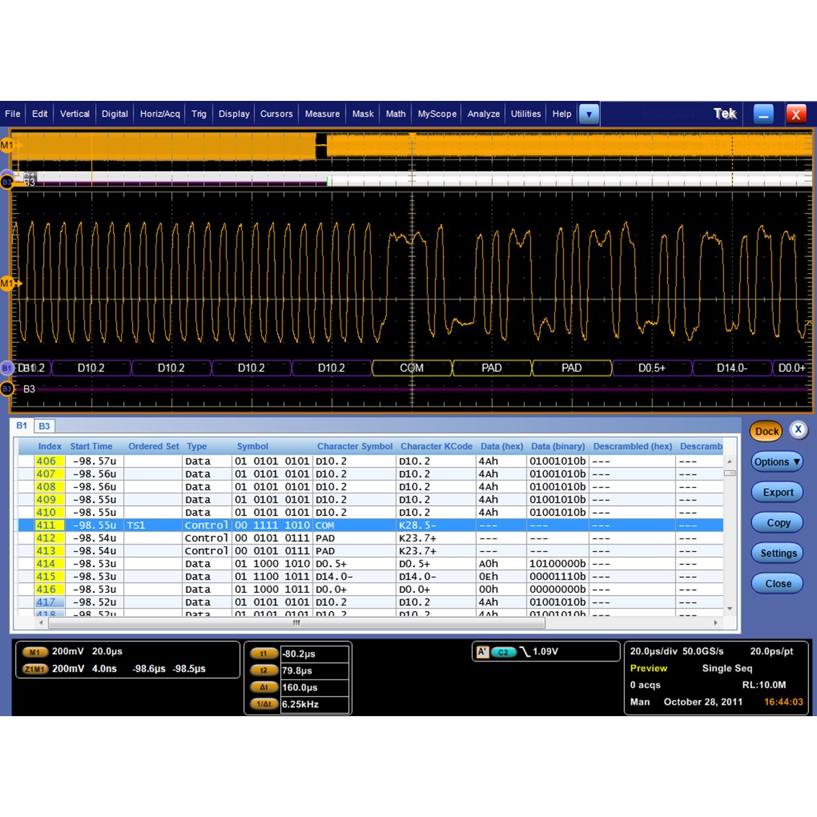817x817 pixels.
Task: Switch to the B3 results tab
Action: [x=45, y=425]
